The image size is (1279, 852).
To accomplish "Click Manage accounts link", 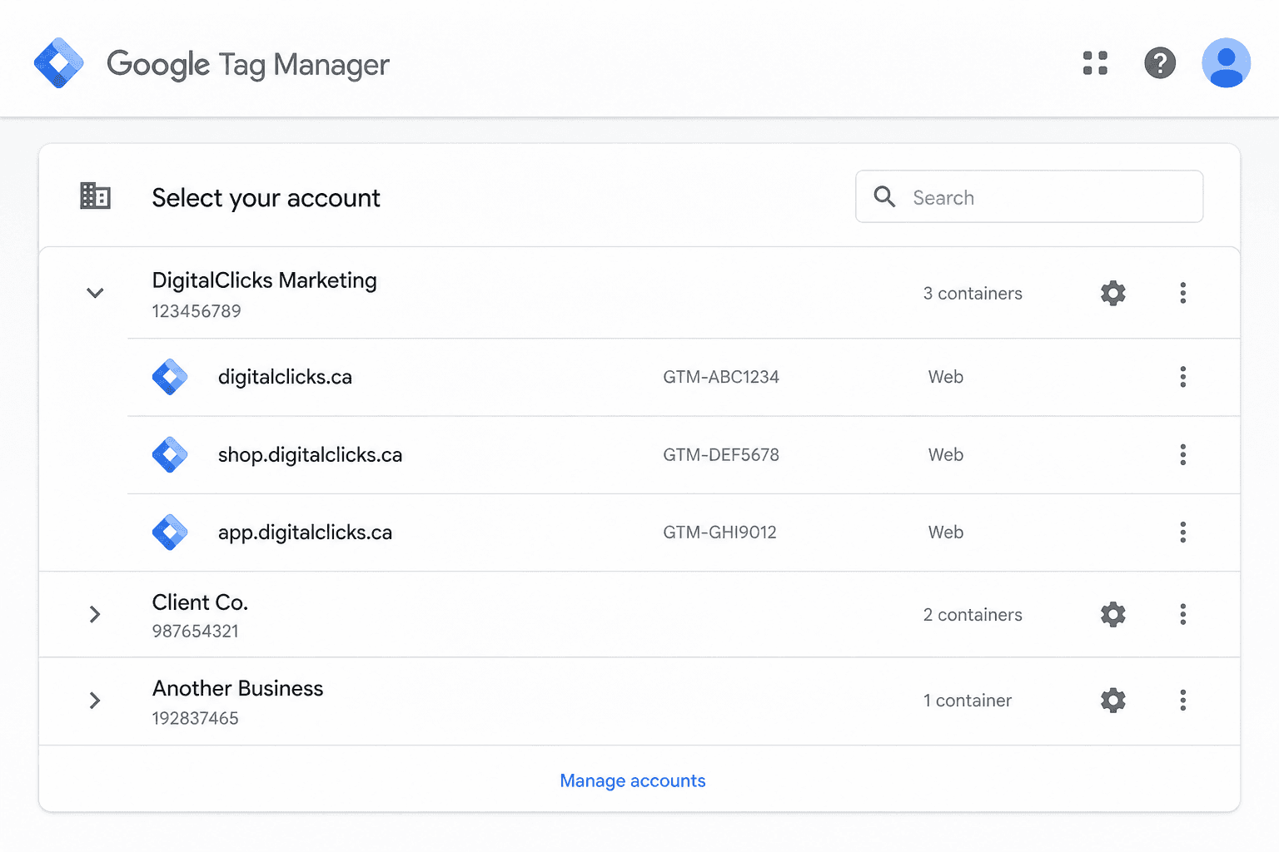I will point(633,780).
